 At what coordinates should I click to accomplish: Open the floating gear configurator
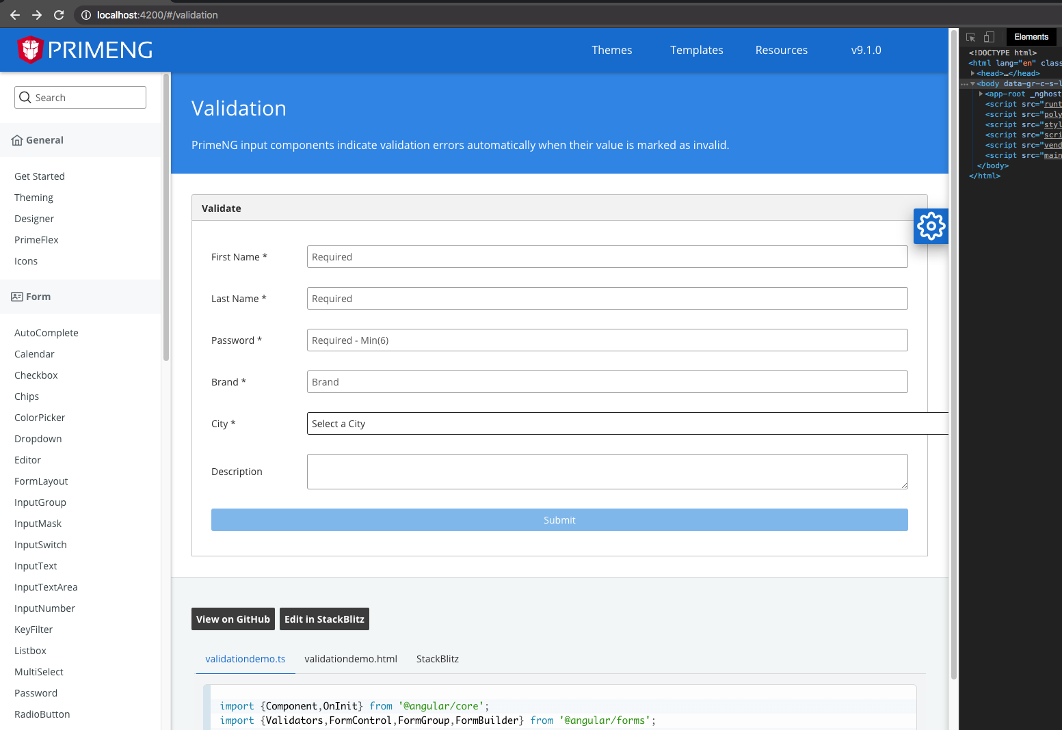tap(931, 226)
